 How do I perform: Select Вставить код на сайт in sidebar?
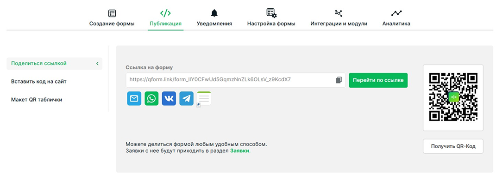point(38,82)
